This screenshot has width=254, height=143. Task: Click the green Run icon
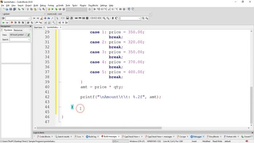(x=52, y=9)
